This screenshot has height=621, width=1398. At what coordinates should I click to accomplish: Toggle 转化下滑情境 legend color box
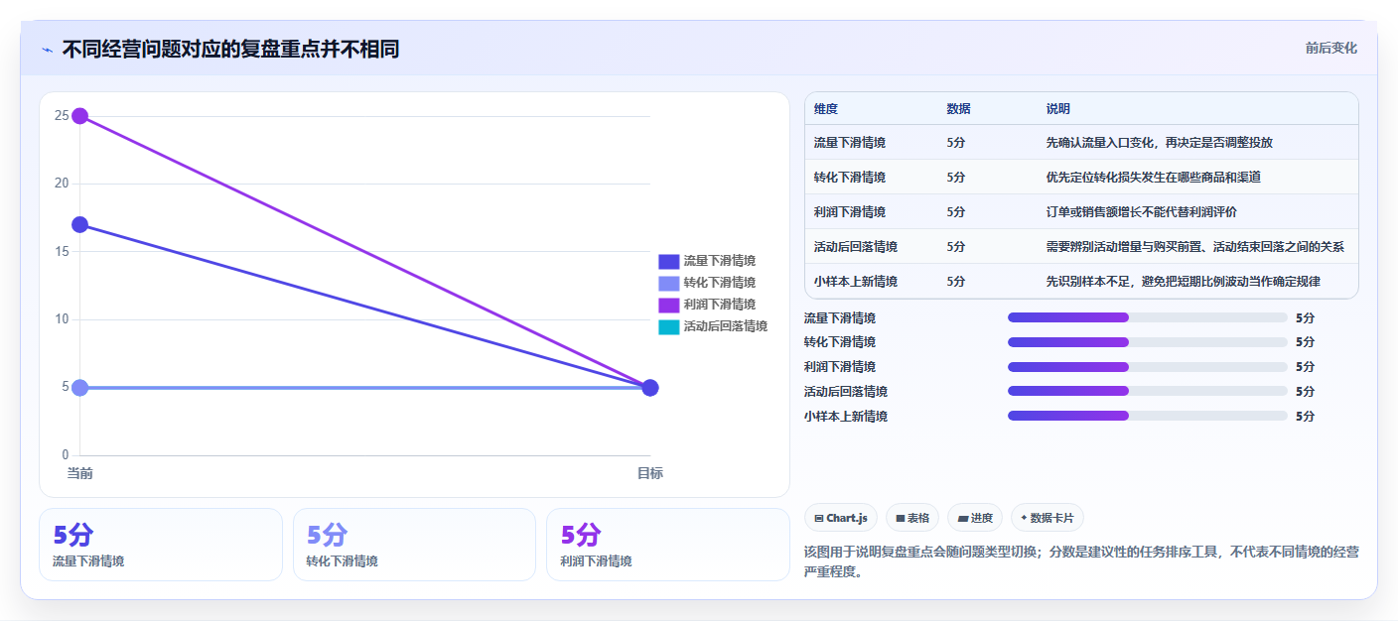click(x=668, y=283)
